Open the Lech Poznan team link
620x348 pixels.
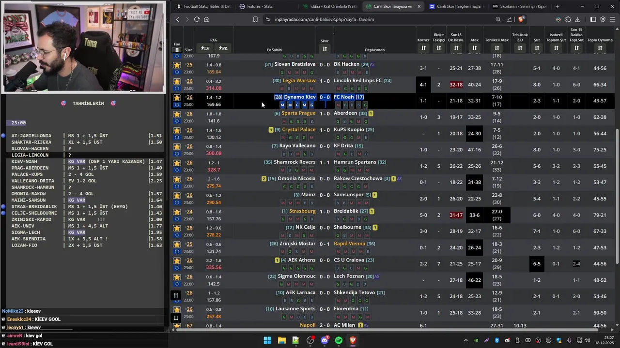348,276
